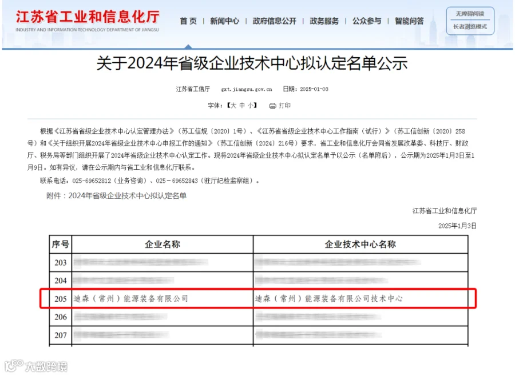Click the signature 江苏省工业和信息化厅 below the text

[x=445, y=211]
